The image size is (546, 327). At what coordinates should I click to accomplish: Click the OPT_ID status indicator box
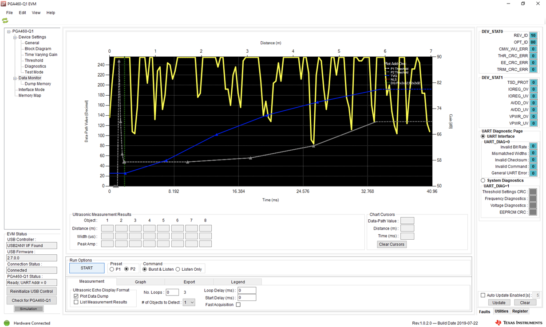click(533, 42)
